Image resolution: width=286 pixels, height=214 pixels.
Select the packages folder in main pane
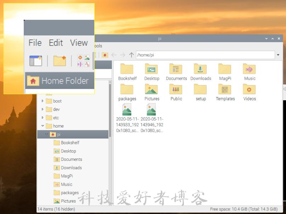click(x=127, y=92)
